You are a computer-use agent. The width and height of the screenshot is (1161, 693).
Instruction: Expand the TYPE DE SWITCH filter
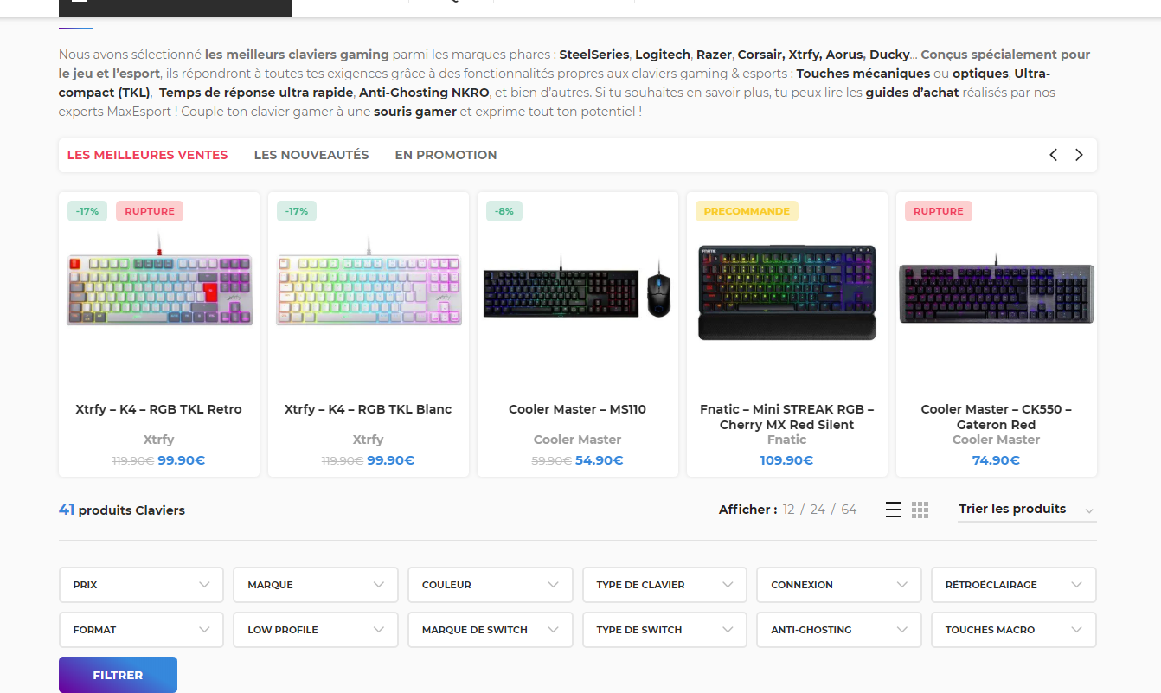(664, 630)
